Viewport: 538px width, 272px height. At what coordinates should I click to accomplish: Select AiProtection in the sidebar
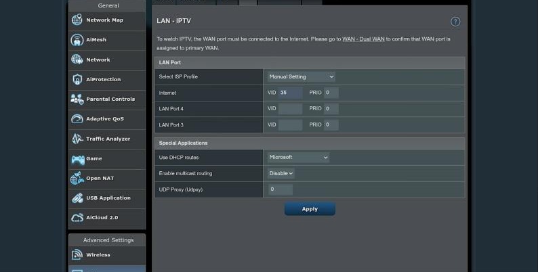pos(107,79)
